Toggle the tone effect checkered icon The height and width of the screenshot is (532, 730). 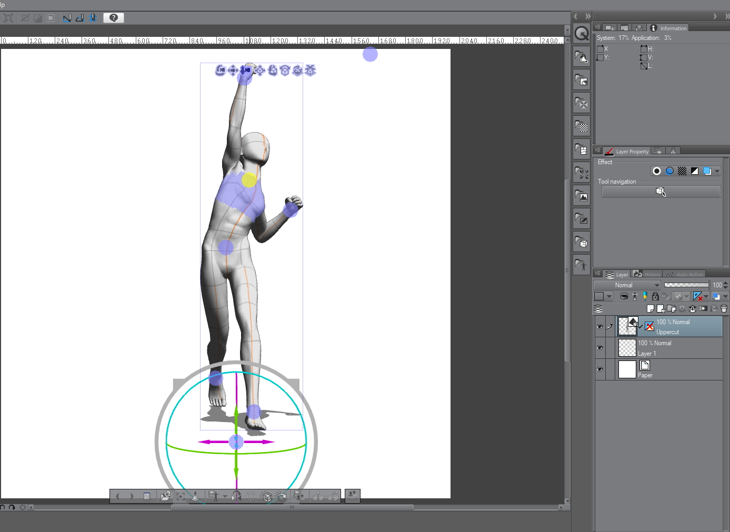pos(682,171)
